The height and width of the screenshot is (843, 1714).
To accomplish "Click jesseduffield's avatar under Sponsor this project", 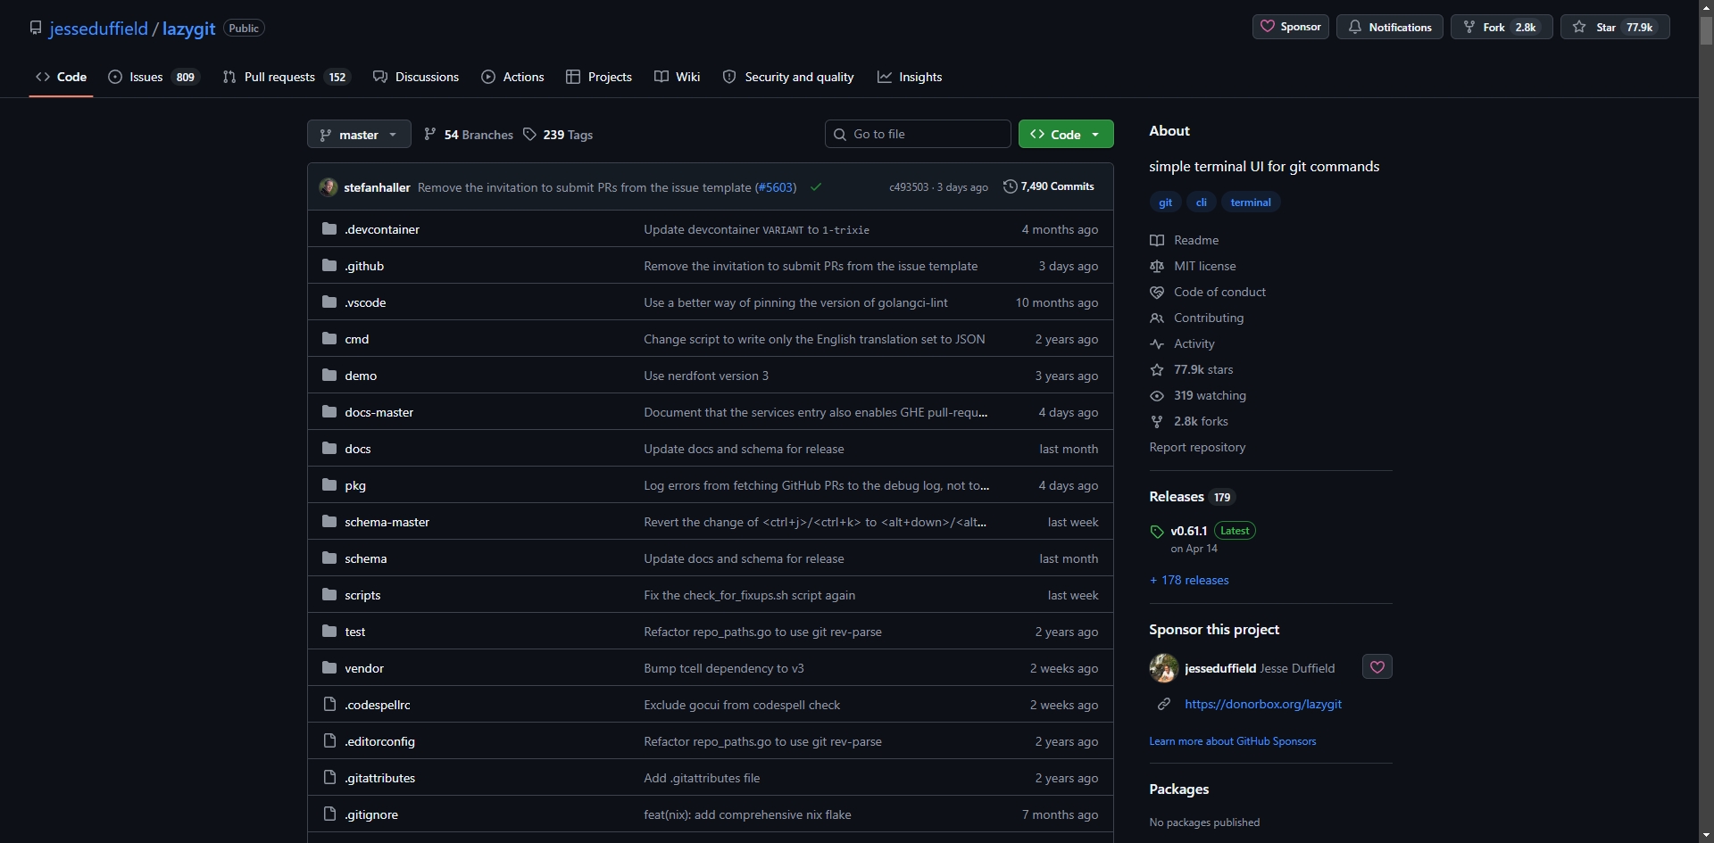I will coord(1163,668).
